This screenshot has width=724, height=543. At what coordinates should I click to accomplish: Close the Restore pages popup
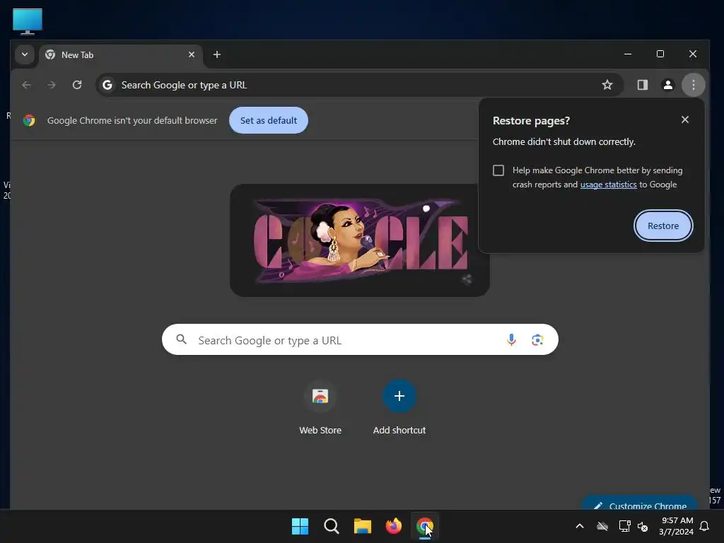pyautogui.click(x=684, y=120)
